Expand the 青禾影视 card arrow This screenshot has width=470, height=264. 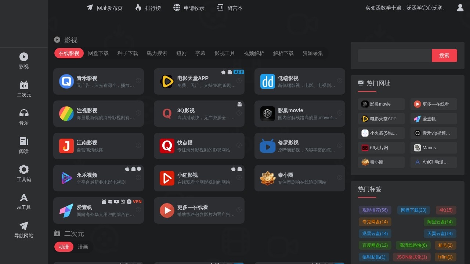pyautogui.click(x=138, y=81)
